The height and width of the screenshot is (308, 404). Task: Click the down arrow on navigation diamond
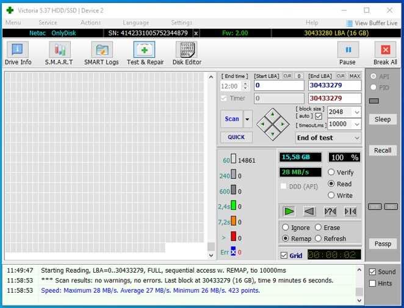click(273, 134)
